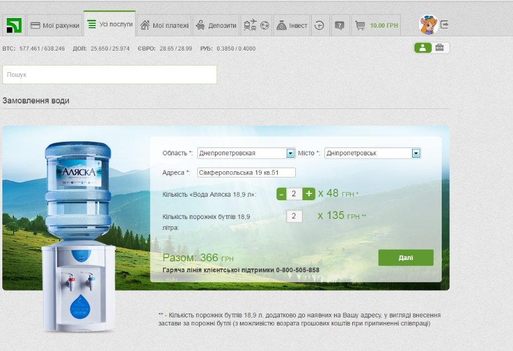Screen dimensions: 513x351
Task: Click the history clock icon
Action: click(x=320, y=26)
